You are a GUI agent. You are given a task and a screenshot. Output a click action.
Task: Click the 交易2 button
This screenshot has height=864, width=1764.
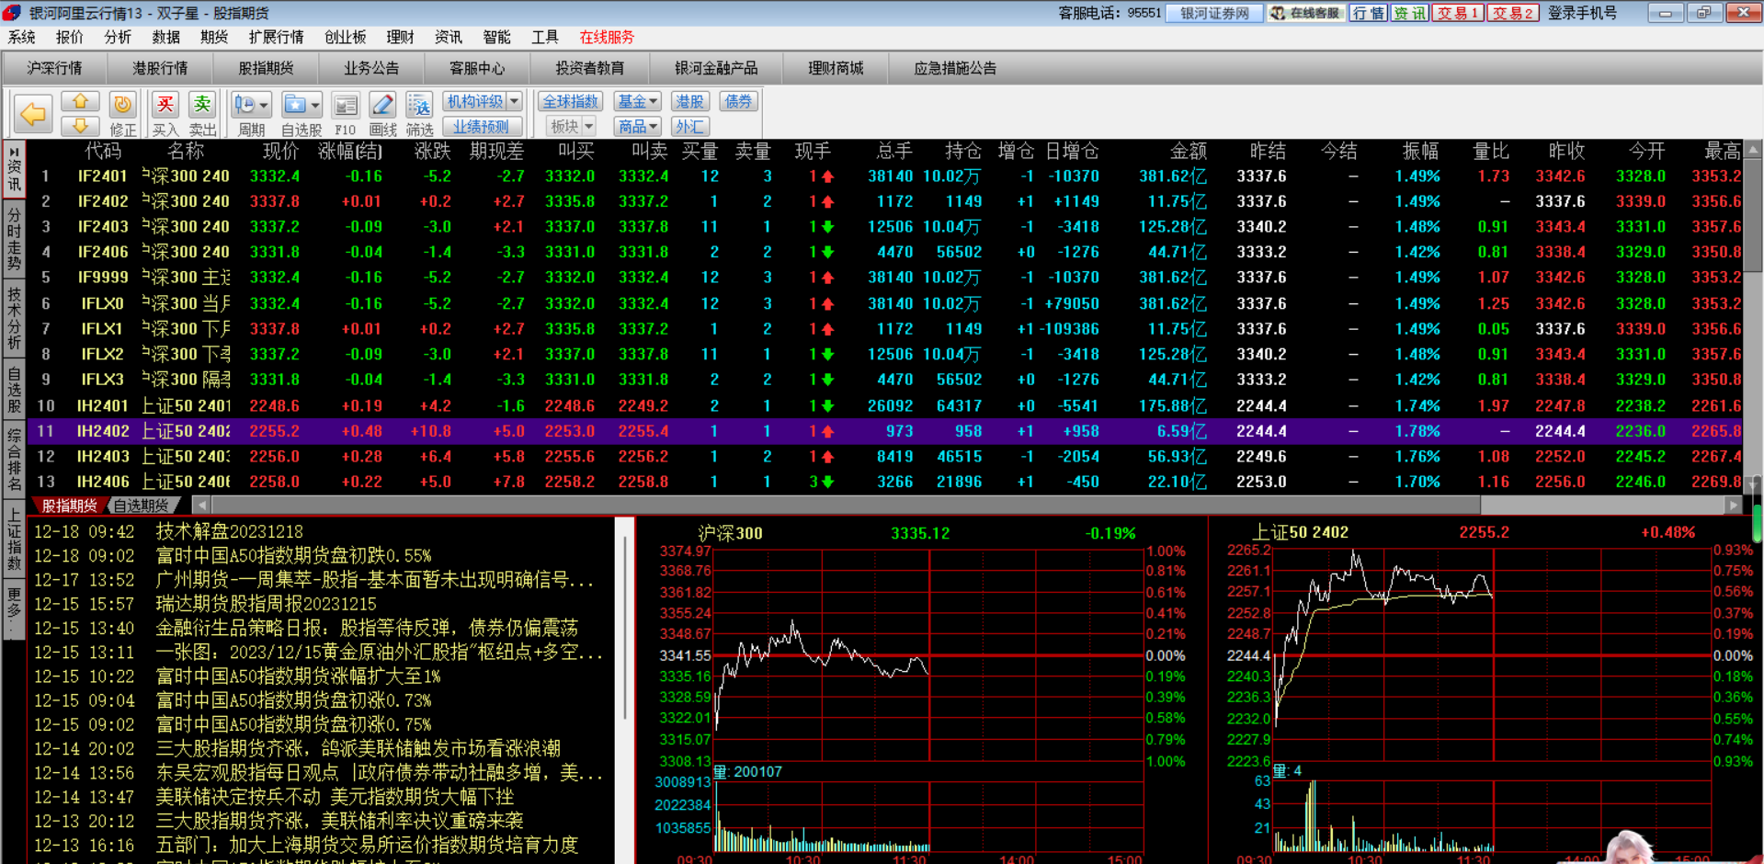pyautogui.click(x=1513, y=13)
